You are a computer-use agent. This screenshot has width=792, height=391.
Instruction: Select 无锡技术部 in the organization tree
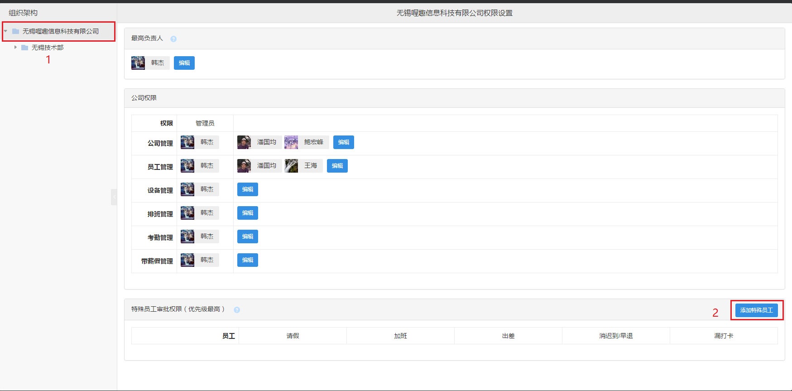[48, 48]
